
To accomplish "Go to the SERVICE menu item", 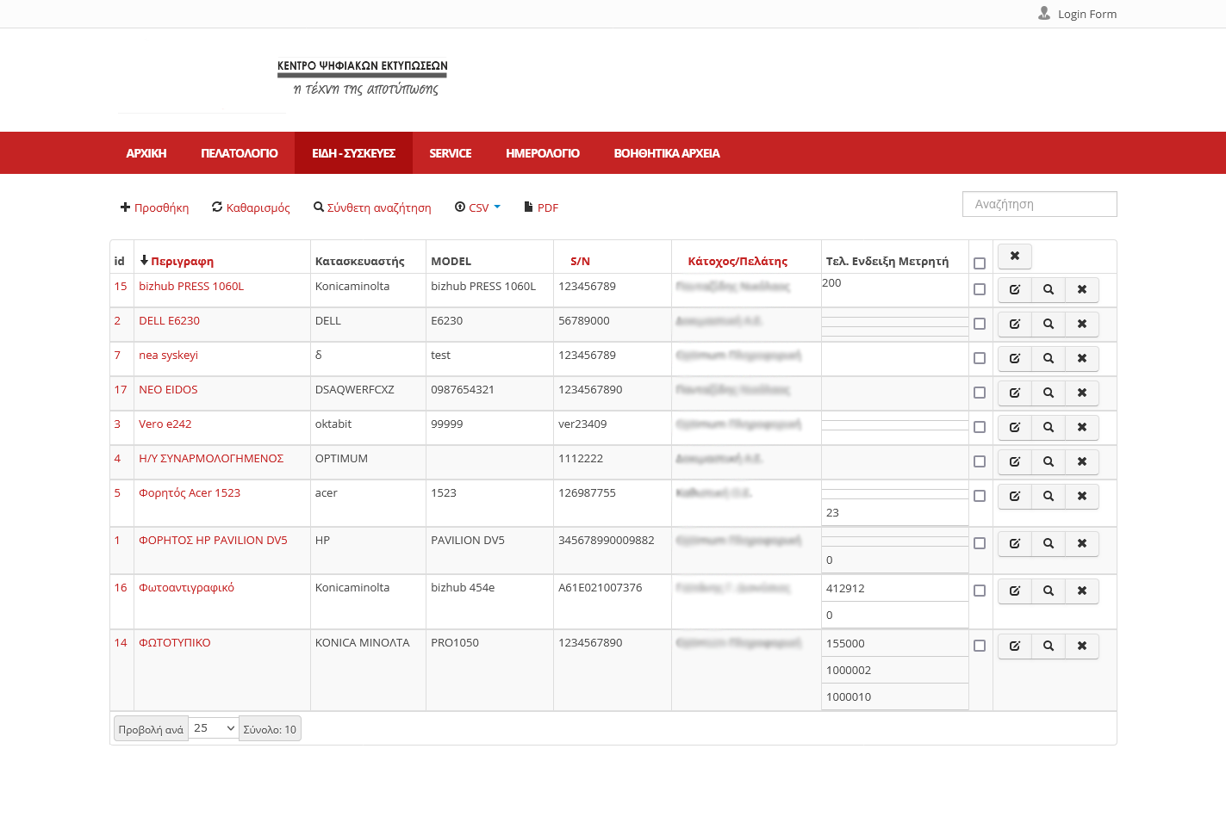I will [x=450, y=153].
